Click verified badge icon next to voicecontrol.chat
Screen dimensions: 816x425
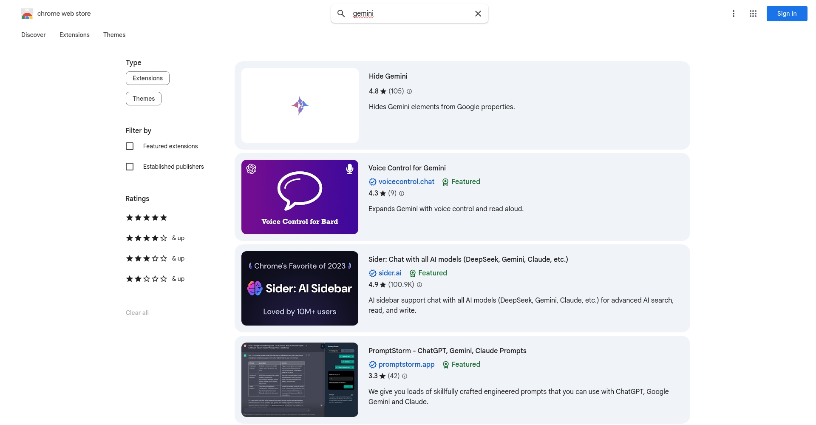373,182
